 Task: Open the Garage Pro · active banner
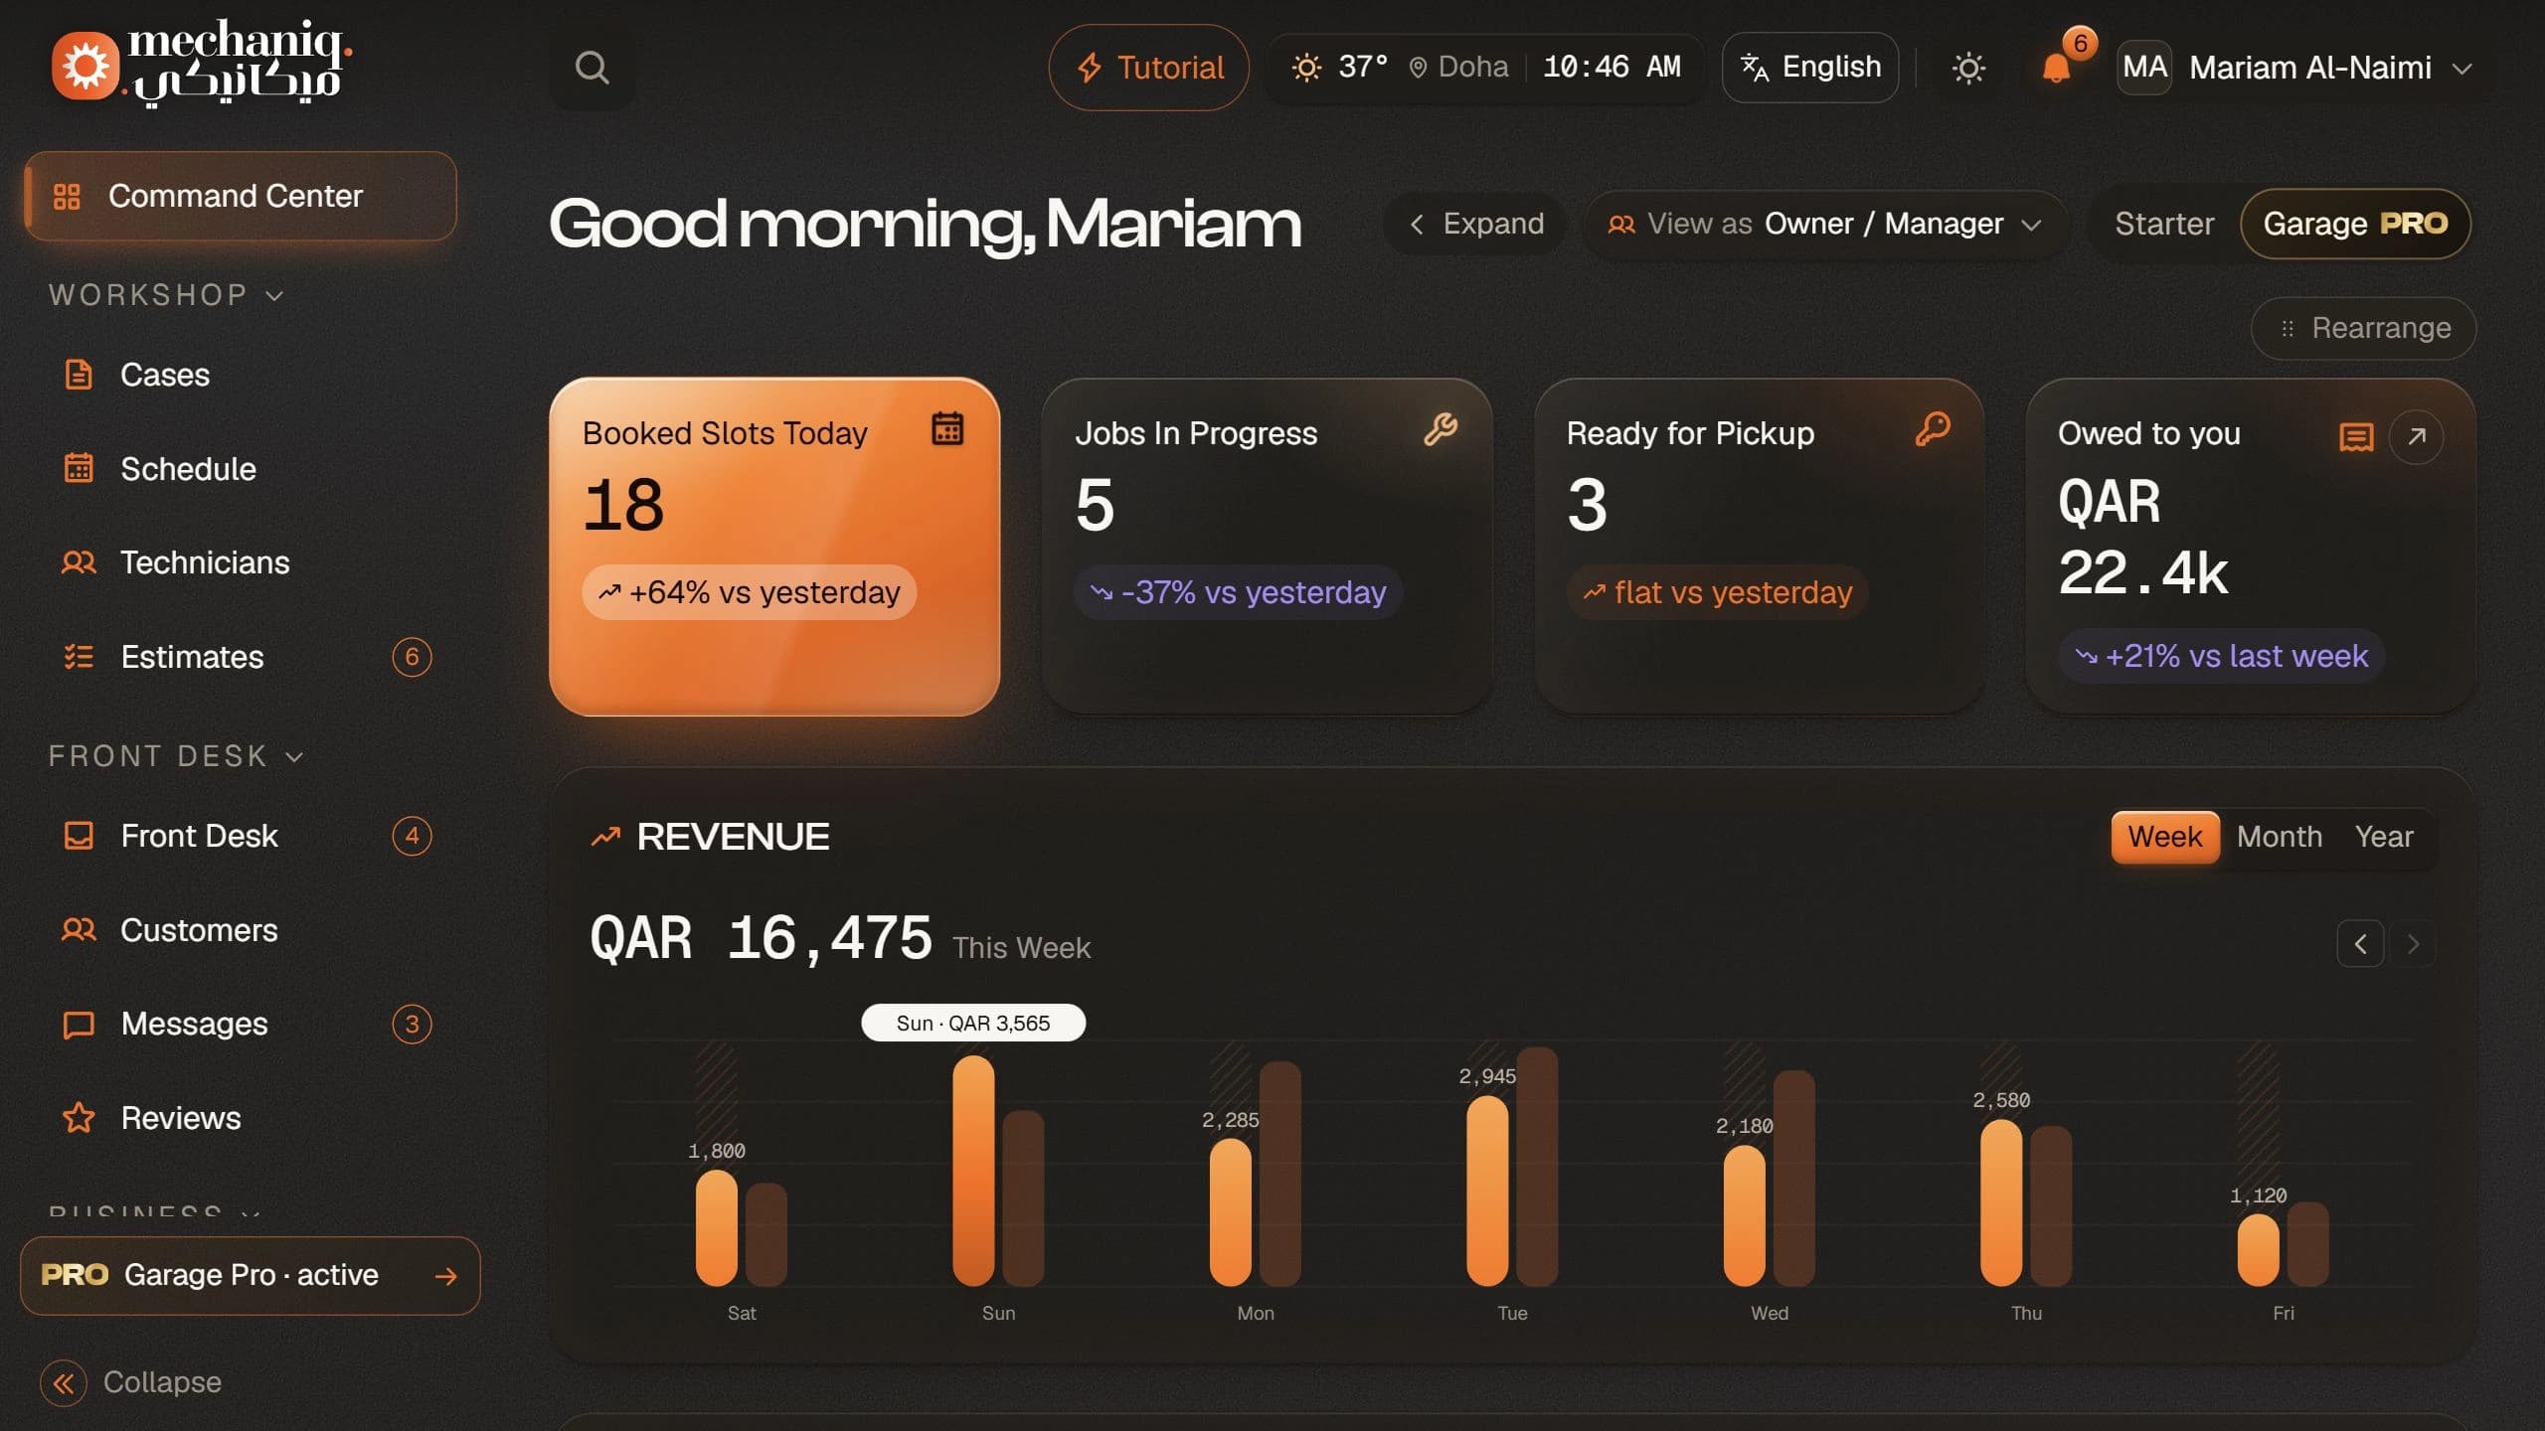pos(250,1276)
